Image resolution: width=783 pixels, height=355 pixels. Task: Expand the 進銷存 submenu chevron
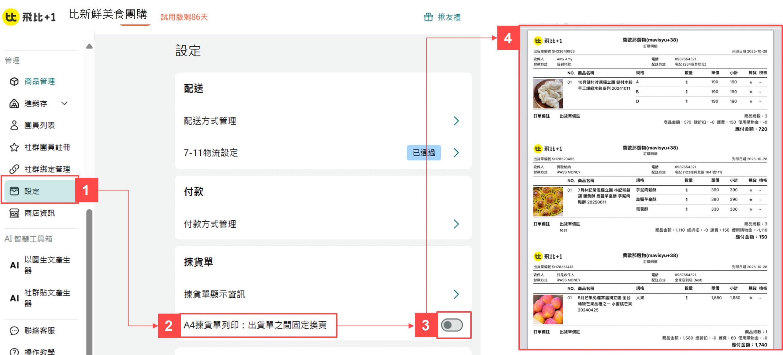point(64,103)
